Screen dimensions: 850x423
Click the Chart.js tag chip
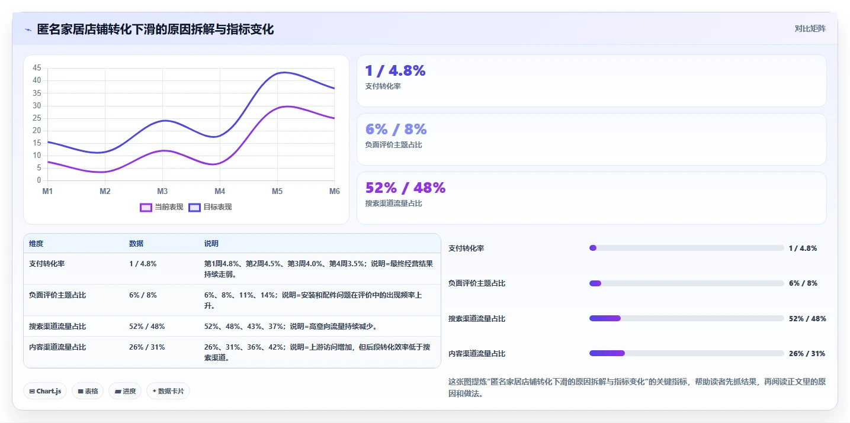pos(45,391)
